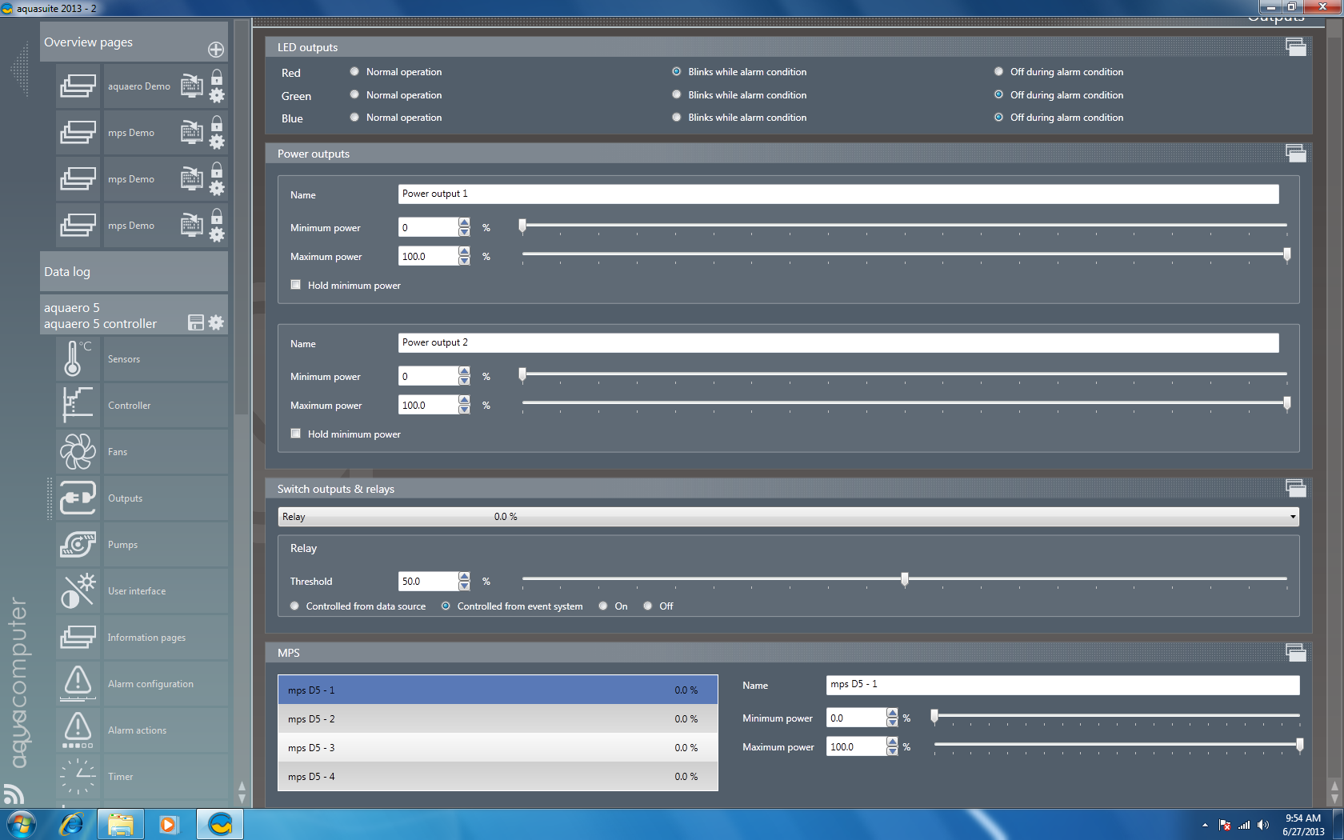
Task: Open the Timer clock icon
Action: 77,776
